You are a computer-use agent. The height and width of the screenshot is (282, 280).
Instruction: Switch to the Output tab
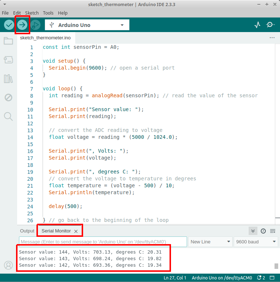coord(27,231)
